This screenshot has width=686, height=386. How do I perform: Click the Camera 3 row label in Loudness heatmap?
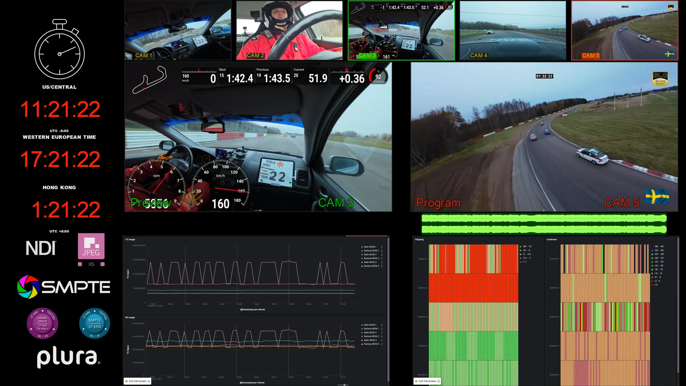(x=555, y=317)
